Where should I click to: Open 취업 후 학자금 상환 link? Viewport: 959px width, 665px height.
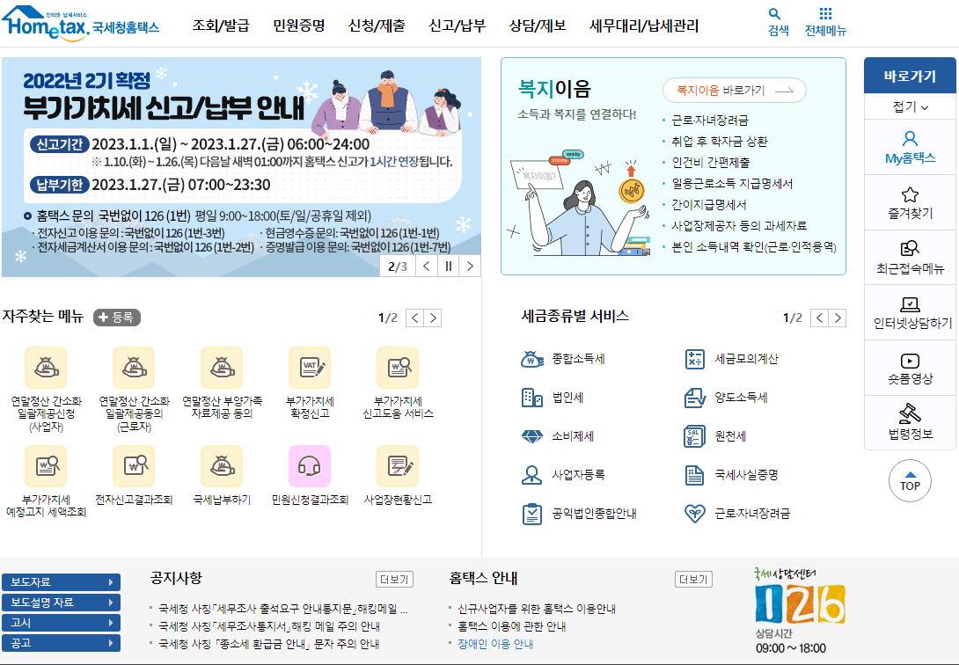pyautogui.click(x=720, y=142)
